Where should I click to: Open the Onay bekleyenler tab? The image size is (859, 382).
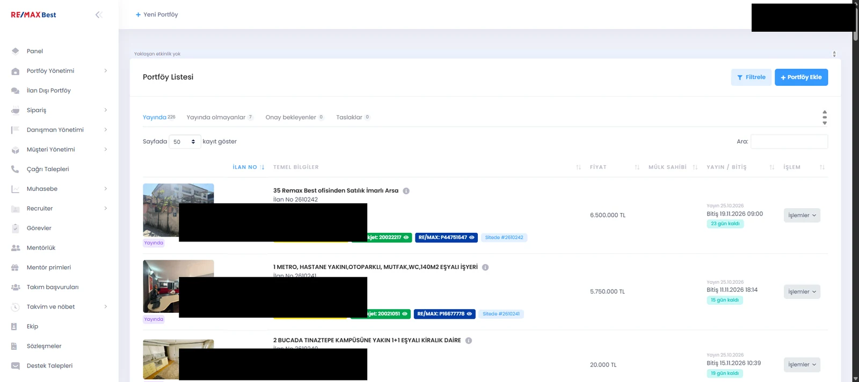point(295,117)
